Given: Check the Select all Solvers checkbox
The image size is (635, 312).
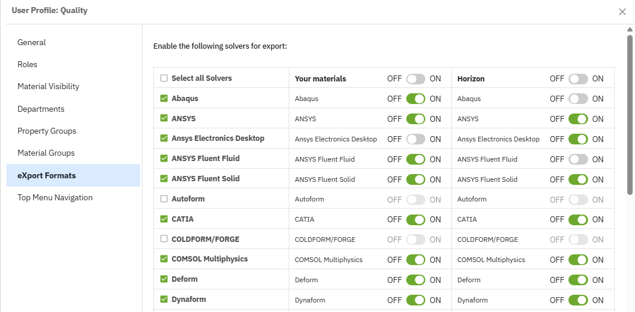Looking at the screenshot, I should (164, 78).
